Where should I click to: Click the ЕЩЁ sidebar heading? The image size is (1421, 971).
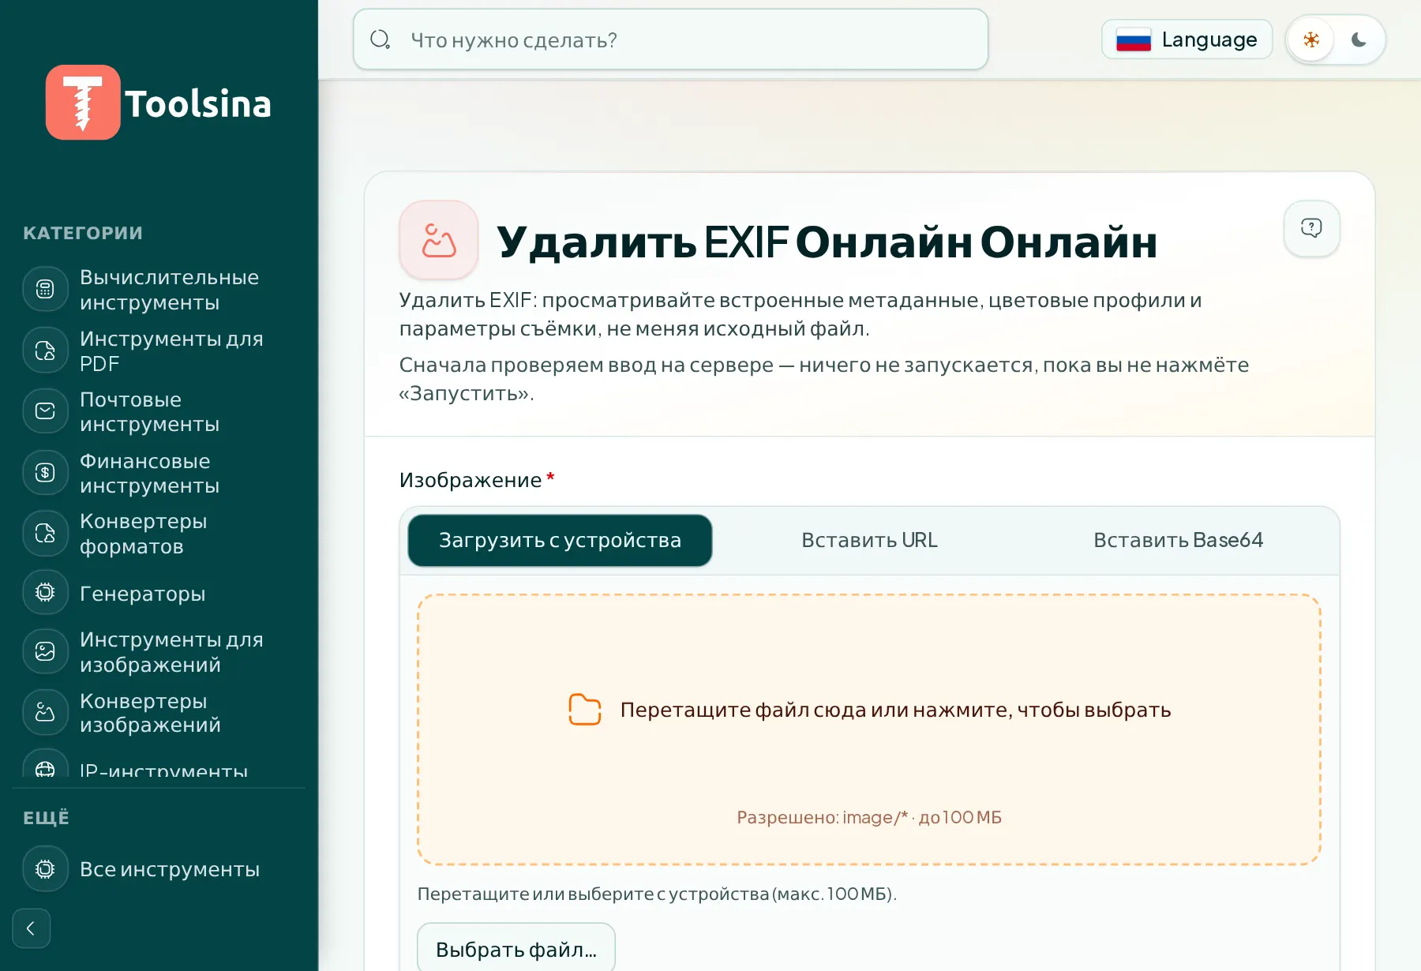[46, 818]
